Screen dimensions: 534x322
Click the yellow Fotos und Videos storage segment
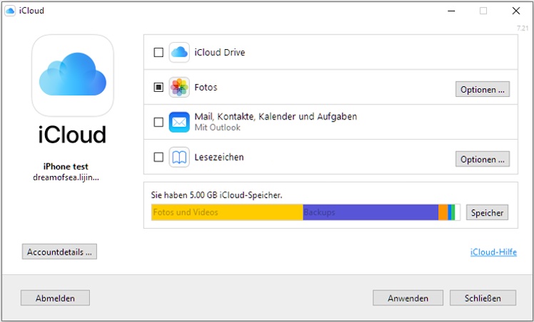[x=227, y=212]
